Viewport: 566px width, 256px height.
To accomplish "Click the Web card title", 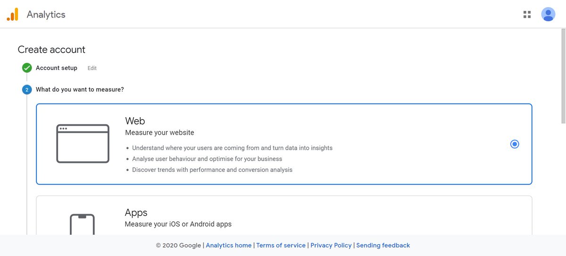I will (135, 121).
